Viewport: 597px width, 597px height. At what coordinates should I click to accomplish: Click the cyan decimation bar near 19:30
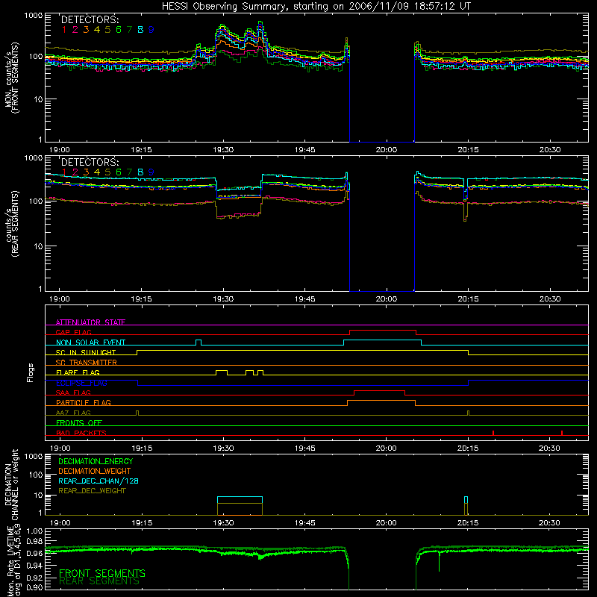(240, 497)
